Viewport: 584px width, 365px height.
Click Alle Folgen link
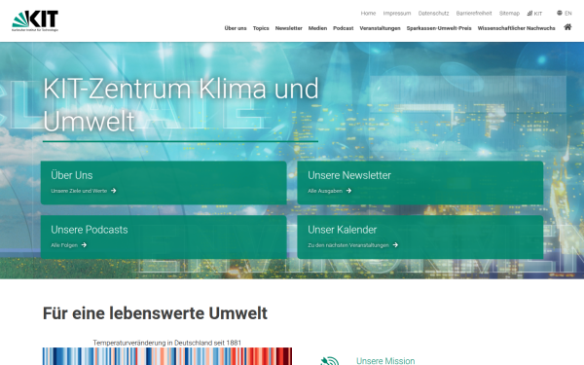(x=64, y=245)
